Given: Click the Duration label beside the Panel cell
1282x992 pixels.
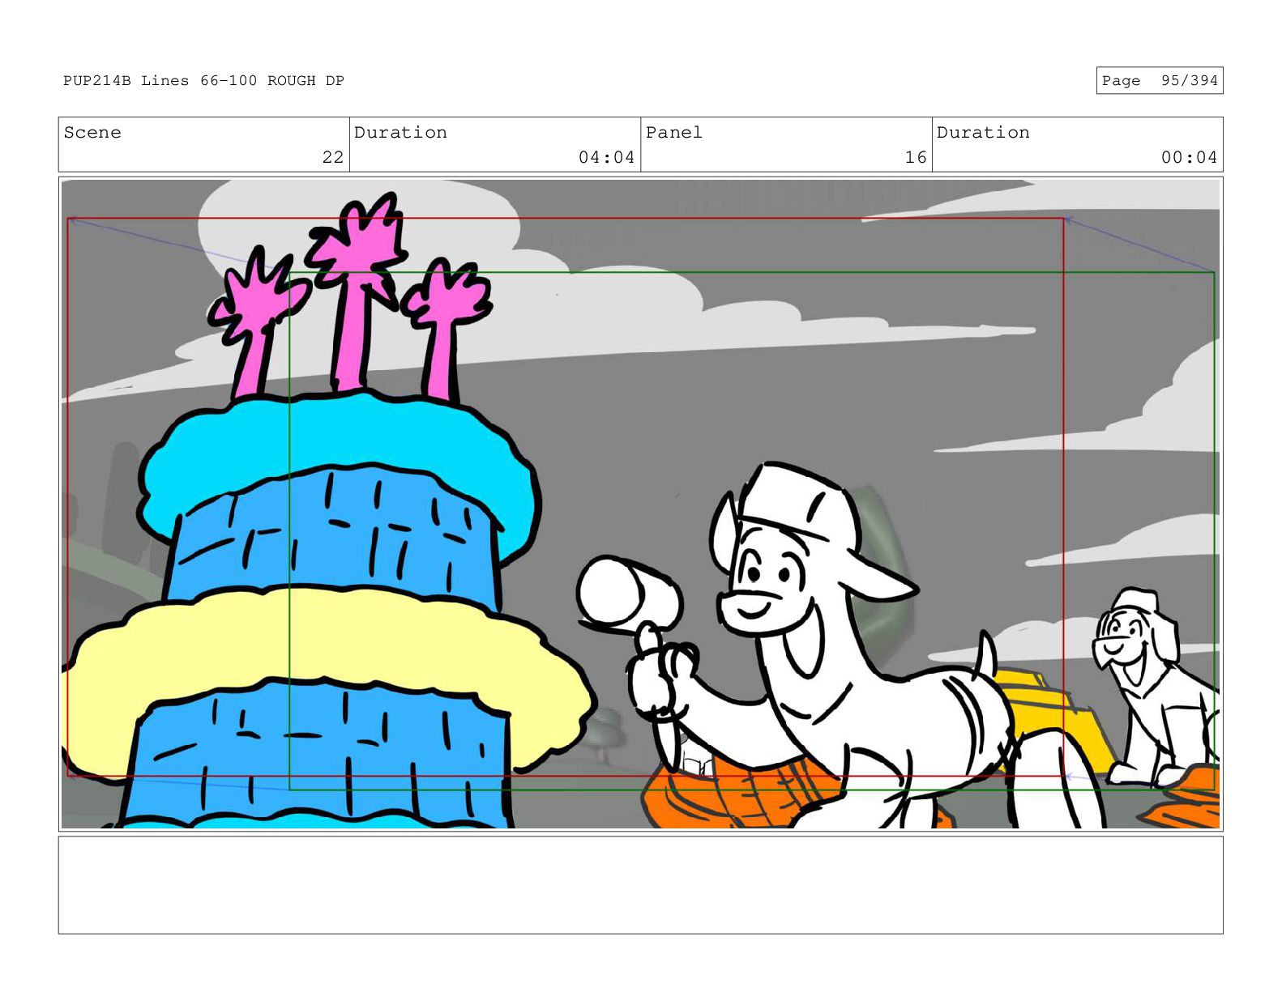Looking at the screenshot, I should (x=983, y=133).
